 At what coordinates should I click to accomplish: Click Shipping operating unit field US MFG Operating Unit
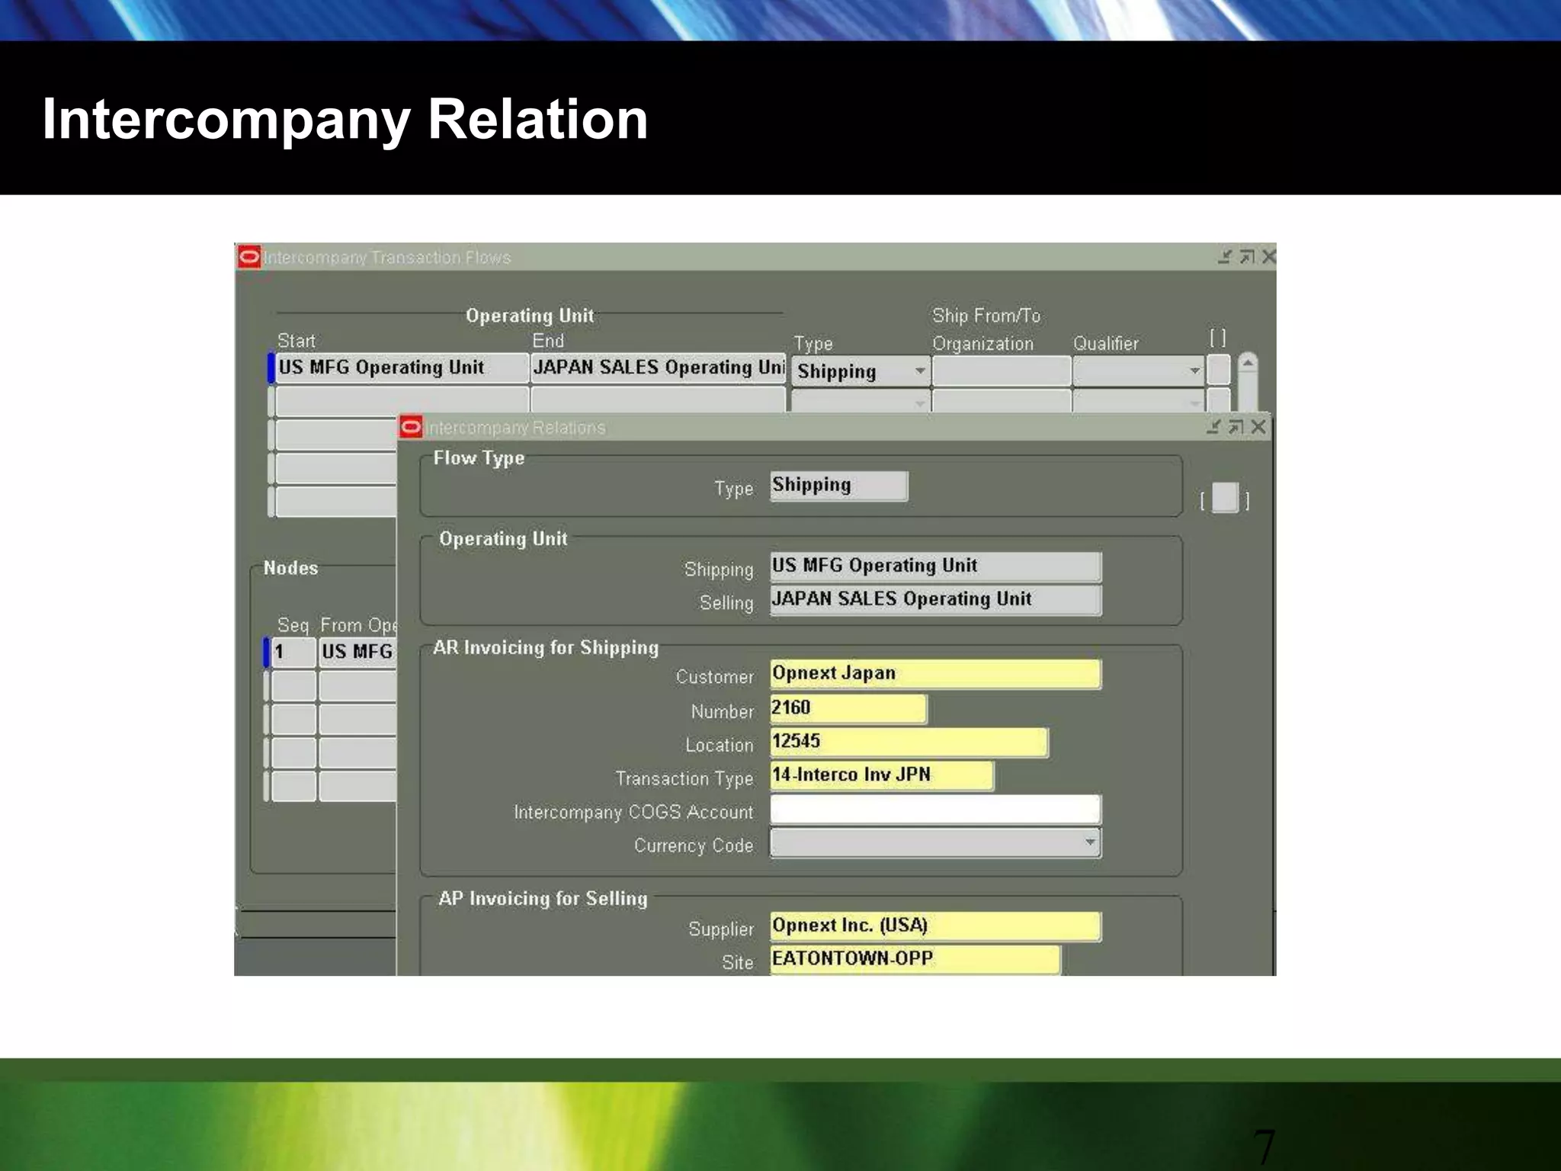click(x=936, y=566)
